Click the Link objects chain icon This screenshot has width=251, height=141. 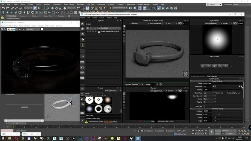[x=12, y=8]
